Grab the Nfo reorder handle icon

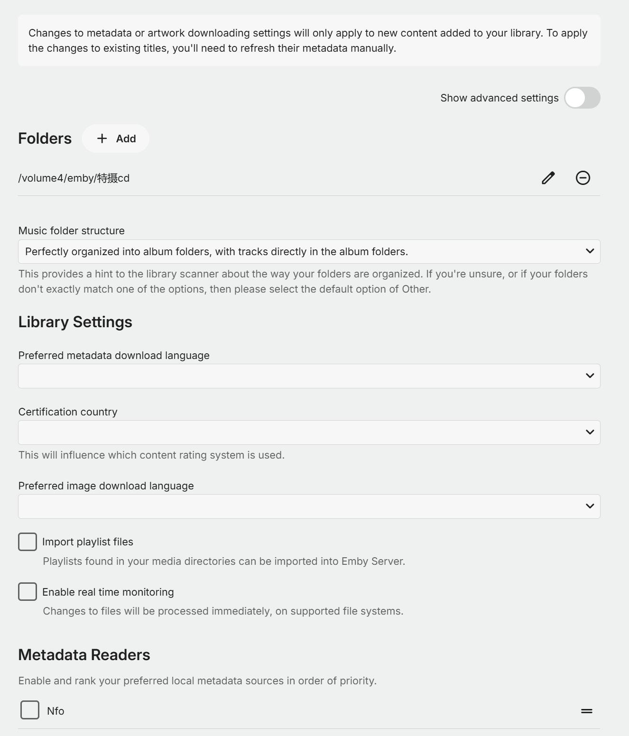point(587,711)
